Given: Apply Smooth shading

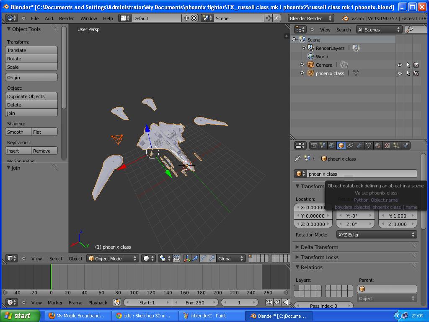Looking at the screenshot, I should (x=17, y=132).
